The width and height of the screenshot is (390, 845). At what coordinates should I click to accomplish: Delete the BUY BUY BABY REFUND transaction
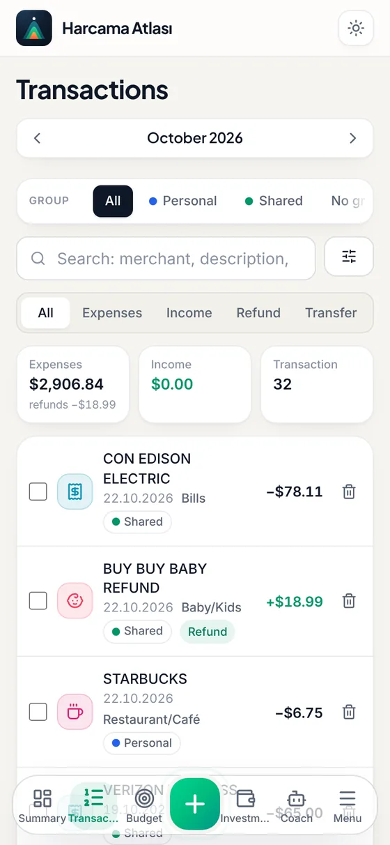coord(349,601)
